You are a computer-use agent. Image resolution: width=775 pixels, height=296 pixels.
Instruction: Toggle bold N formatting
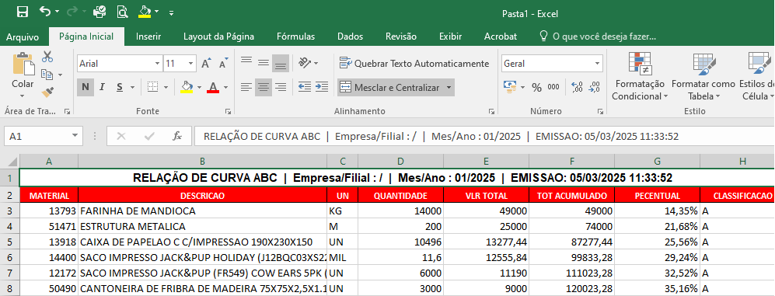[85, 88]
